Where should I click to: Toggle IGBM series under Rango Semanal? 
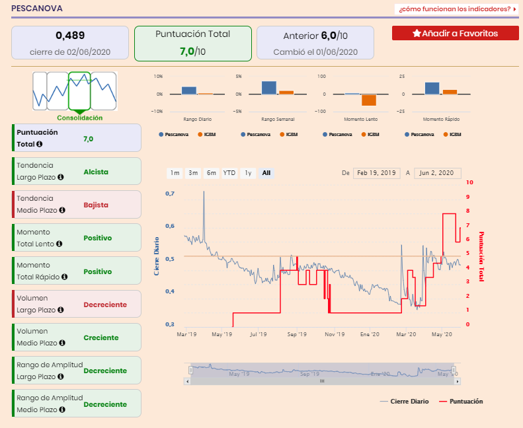(288, 135)
